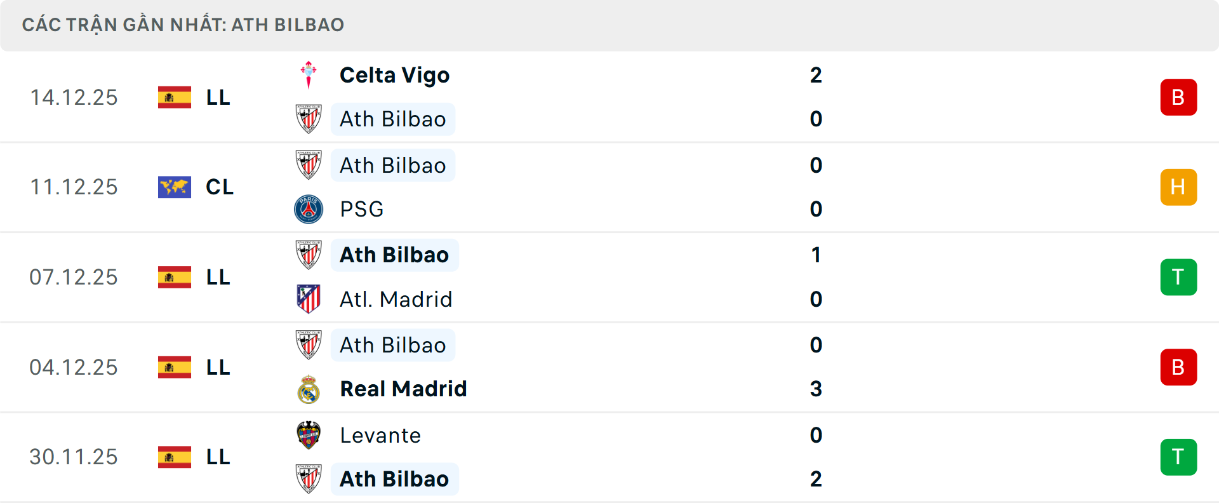
Task: Click the Atl. Madrid club badge
Action: click(309, 299)
